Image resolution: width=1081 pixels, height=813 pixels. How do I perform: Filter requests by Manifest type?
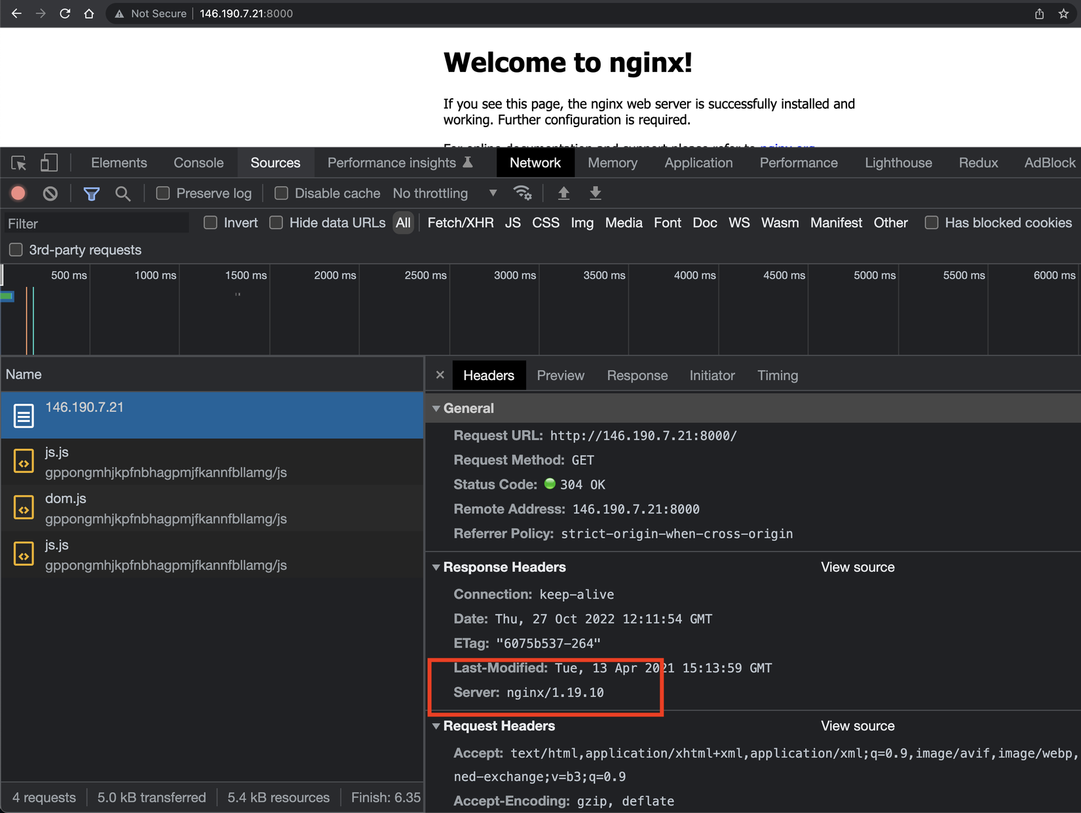coord(836,223)
